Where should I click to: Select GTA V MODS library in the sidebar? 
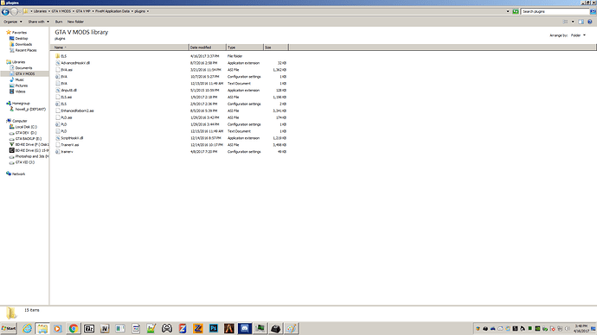click(25, 73)
